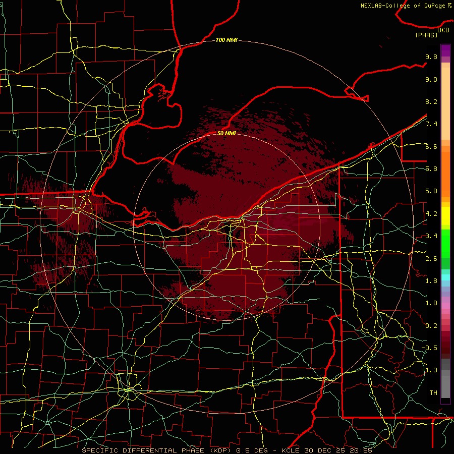Click the NEXLAB-College of DuPage label
The image size is (454, 454).
click(403, 6)
